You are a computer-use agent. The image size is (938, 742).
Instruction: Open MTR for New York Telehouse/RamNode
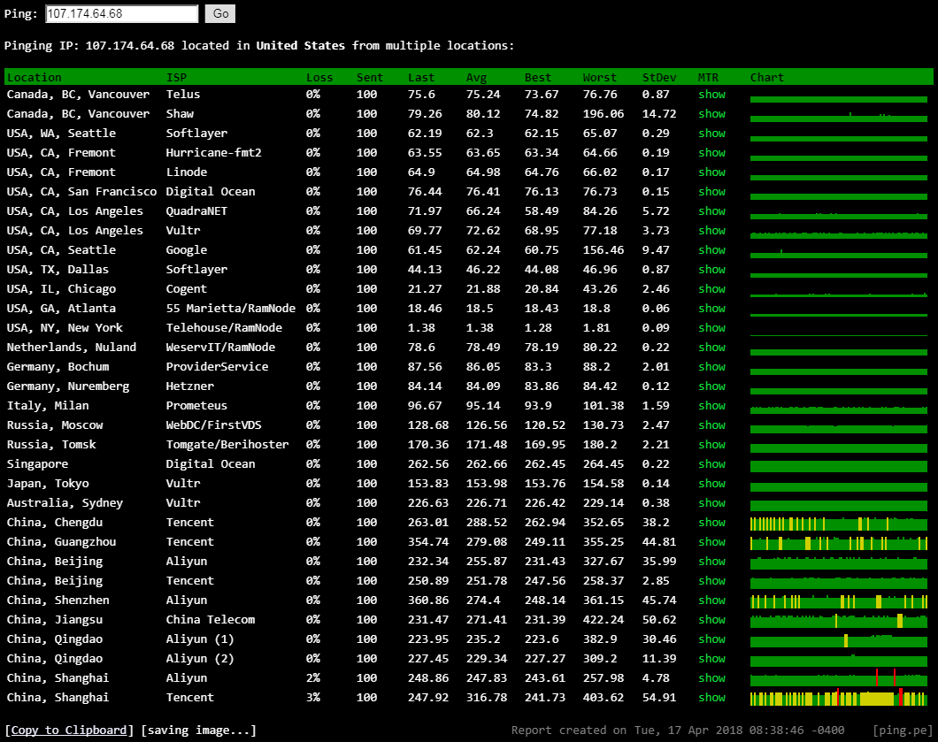pyautogui.click(x=711, y=328)
